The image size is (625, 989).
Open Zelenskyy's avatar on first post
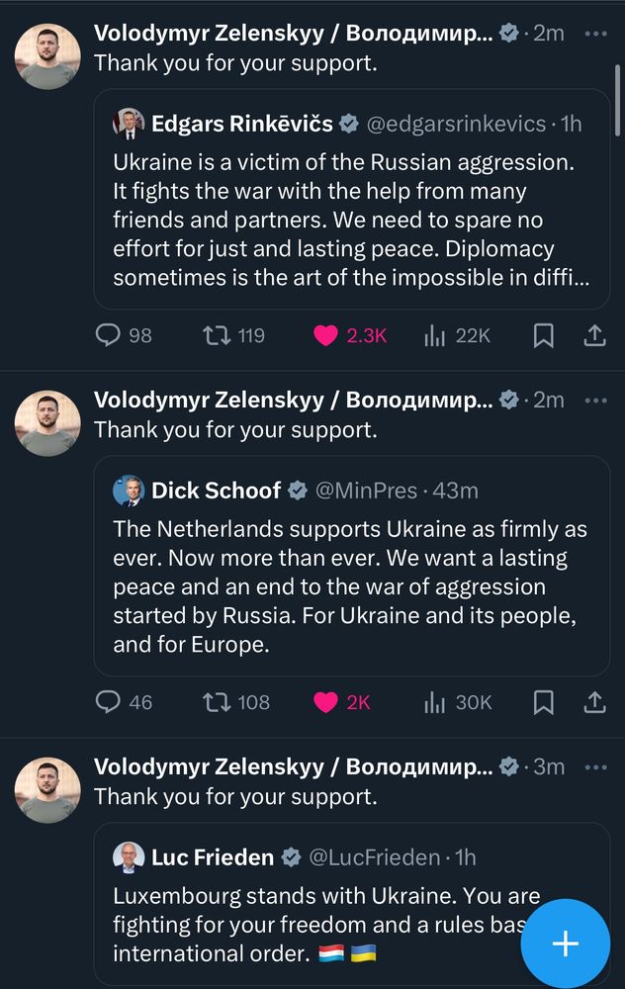click(x=47, y=56)
